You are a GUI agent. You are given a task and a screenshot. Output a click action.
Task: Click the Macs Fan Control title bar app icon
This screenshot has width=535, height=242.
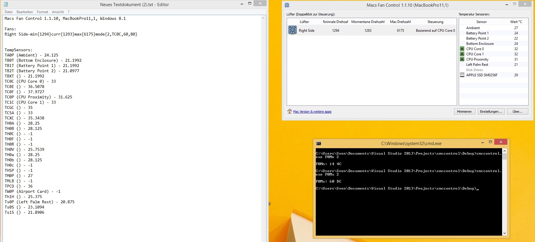click(287, 5)
